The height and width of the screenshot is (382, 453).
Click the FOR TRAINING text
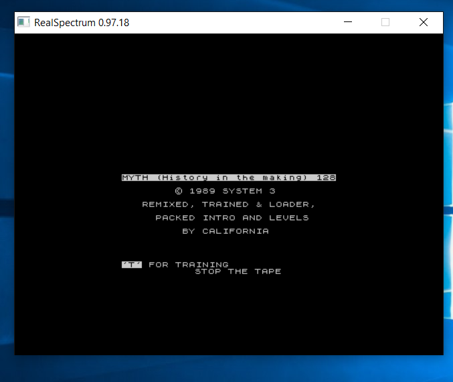pyautogui.click(x=189, y=265)
